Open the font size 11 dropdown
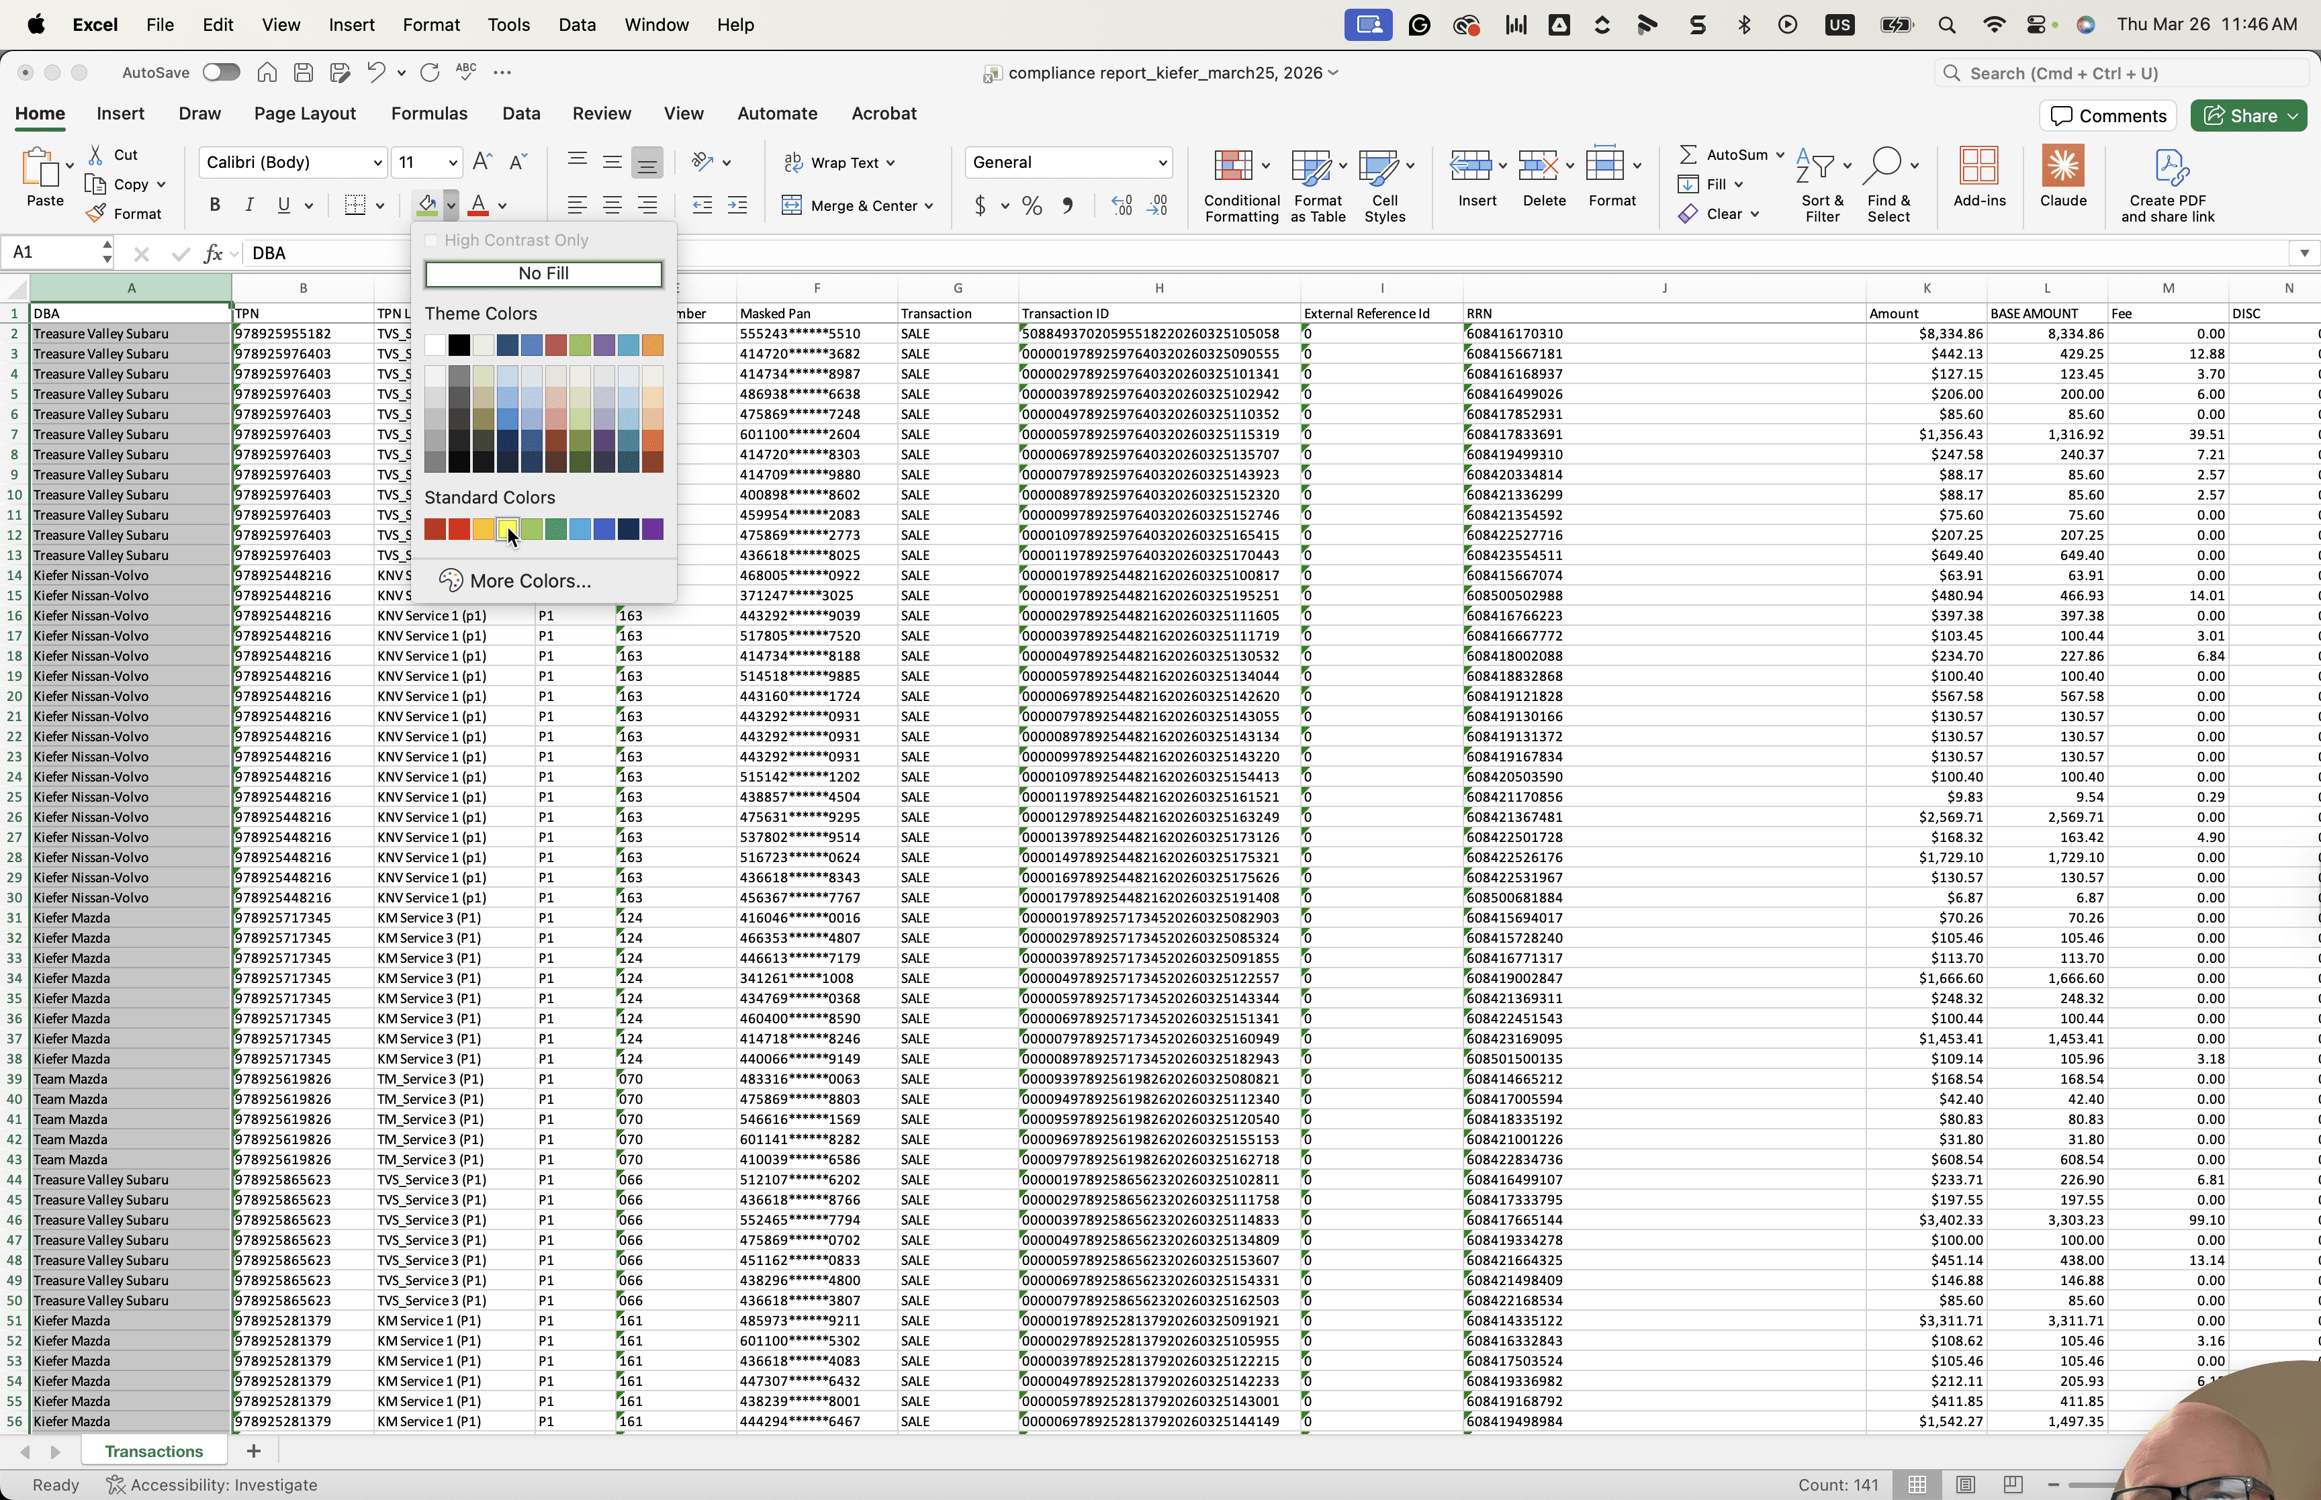The height and width of the screenshot is (1500, 2321). (453, 162)
